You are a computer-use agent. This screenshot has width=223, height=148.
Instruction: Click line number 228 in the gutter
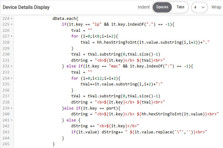click(6, 42)
